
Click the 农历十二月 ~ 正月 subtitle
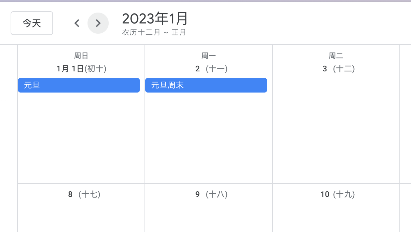154,33
